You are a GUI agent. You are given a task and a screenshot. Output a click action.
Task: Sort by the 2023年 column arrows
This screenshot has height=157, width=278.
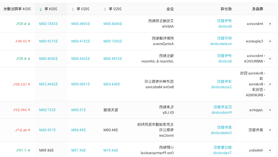[73, 9]
